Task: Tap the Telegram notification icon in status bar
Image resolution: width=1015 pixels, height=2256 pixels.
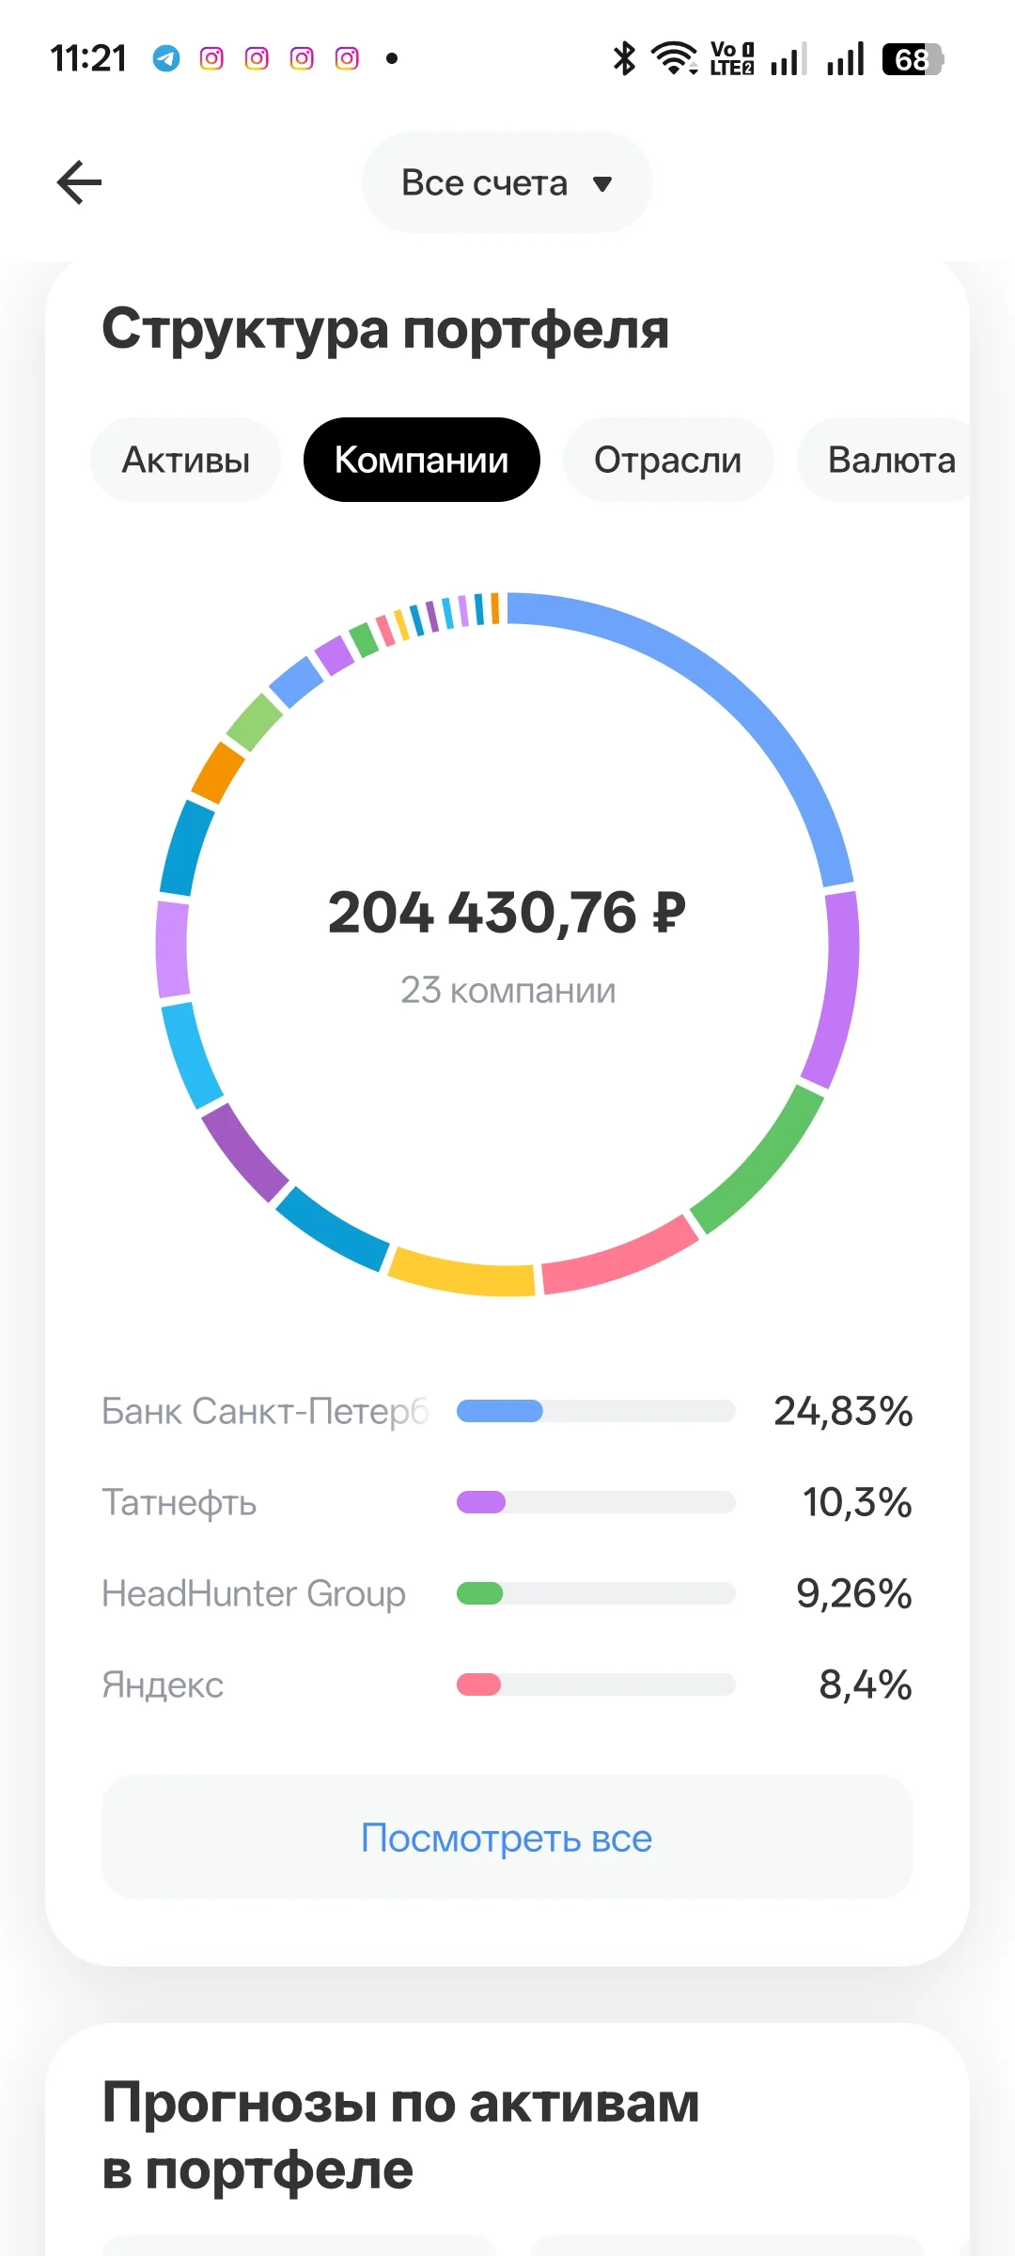Action: pyautogui.click(x=166, y=58)
